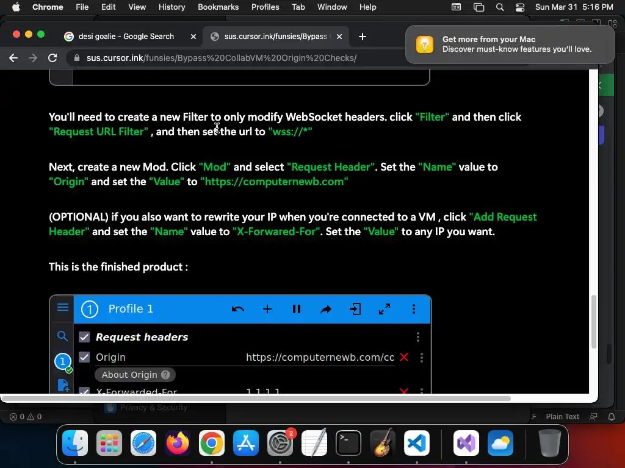Open Firefox from the Dock

pyautogui.click(x=178, y=443)
